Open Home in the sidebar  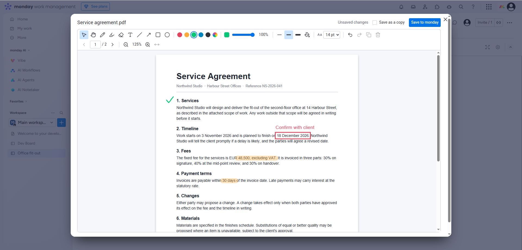point(23,19)
